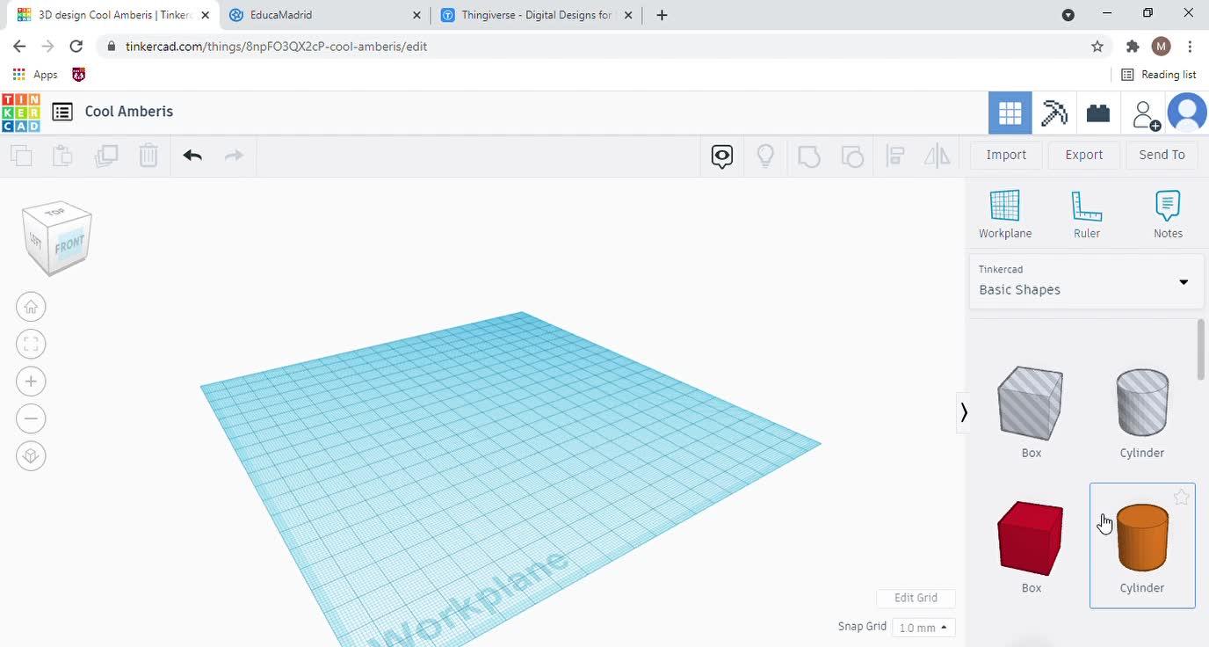The width and height of the screenshot is (1209, 647).
Task: Click the Export button
Action: pos(1083,155)
